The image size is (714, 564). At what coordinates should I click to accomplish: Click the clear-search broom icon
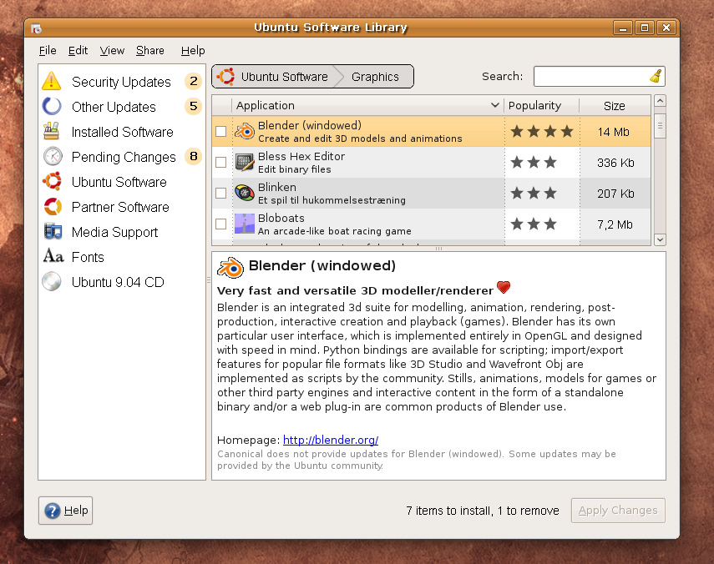(x=656, y=76)
